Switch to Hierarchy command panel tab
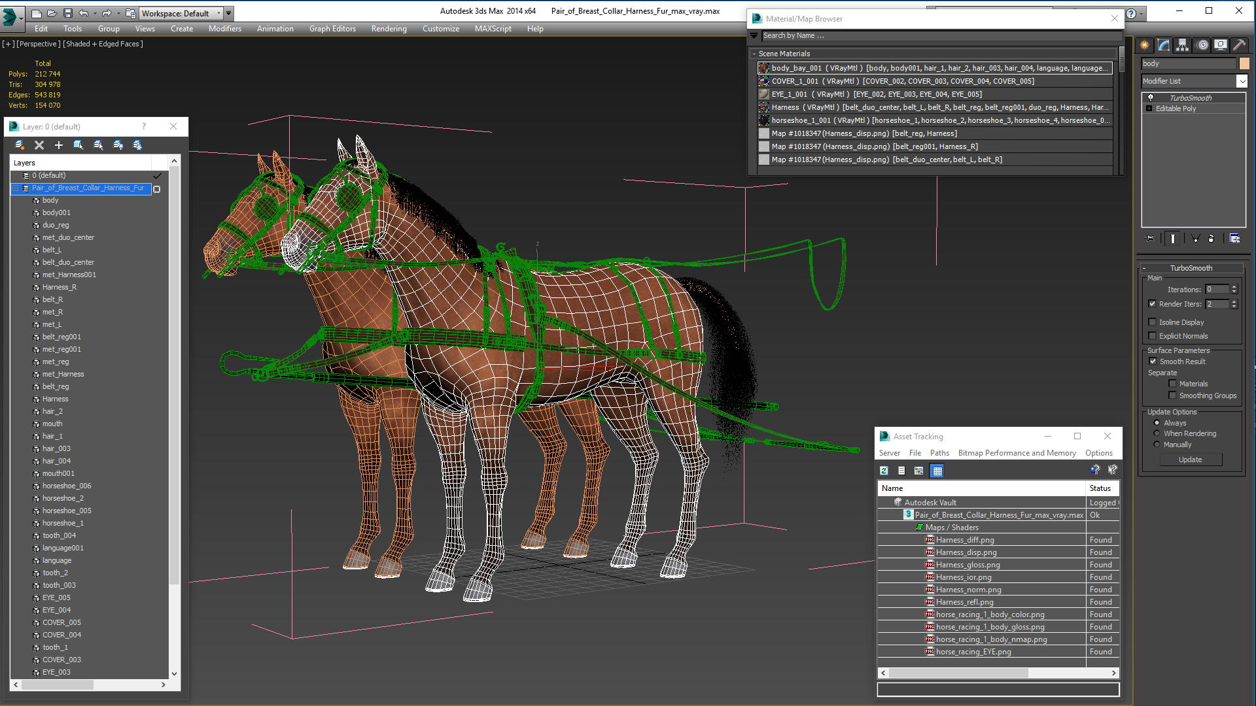 [1182, 45]
